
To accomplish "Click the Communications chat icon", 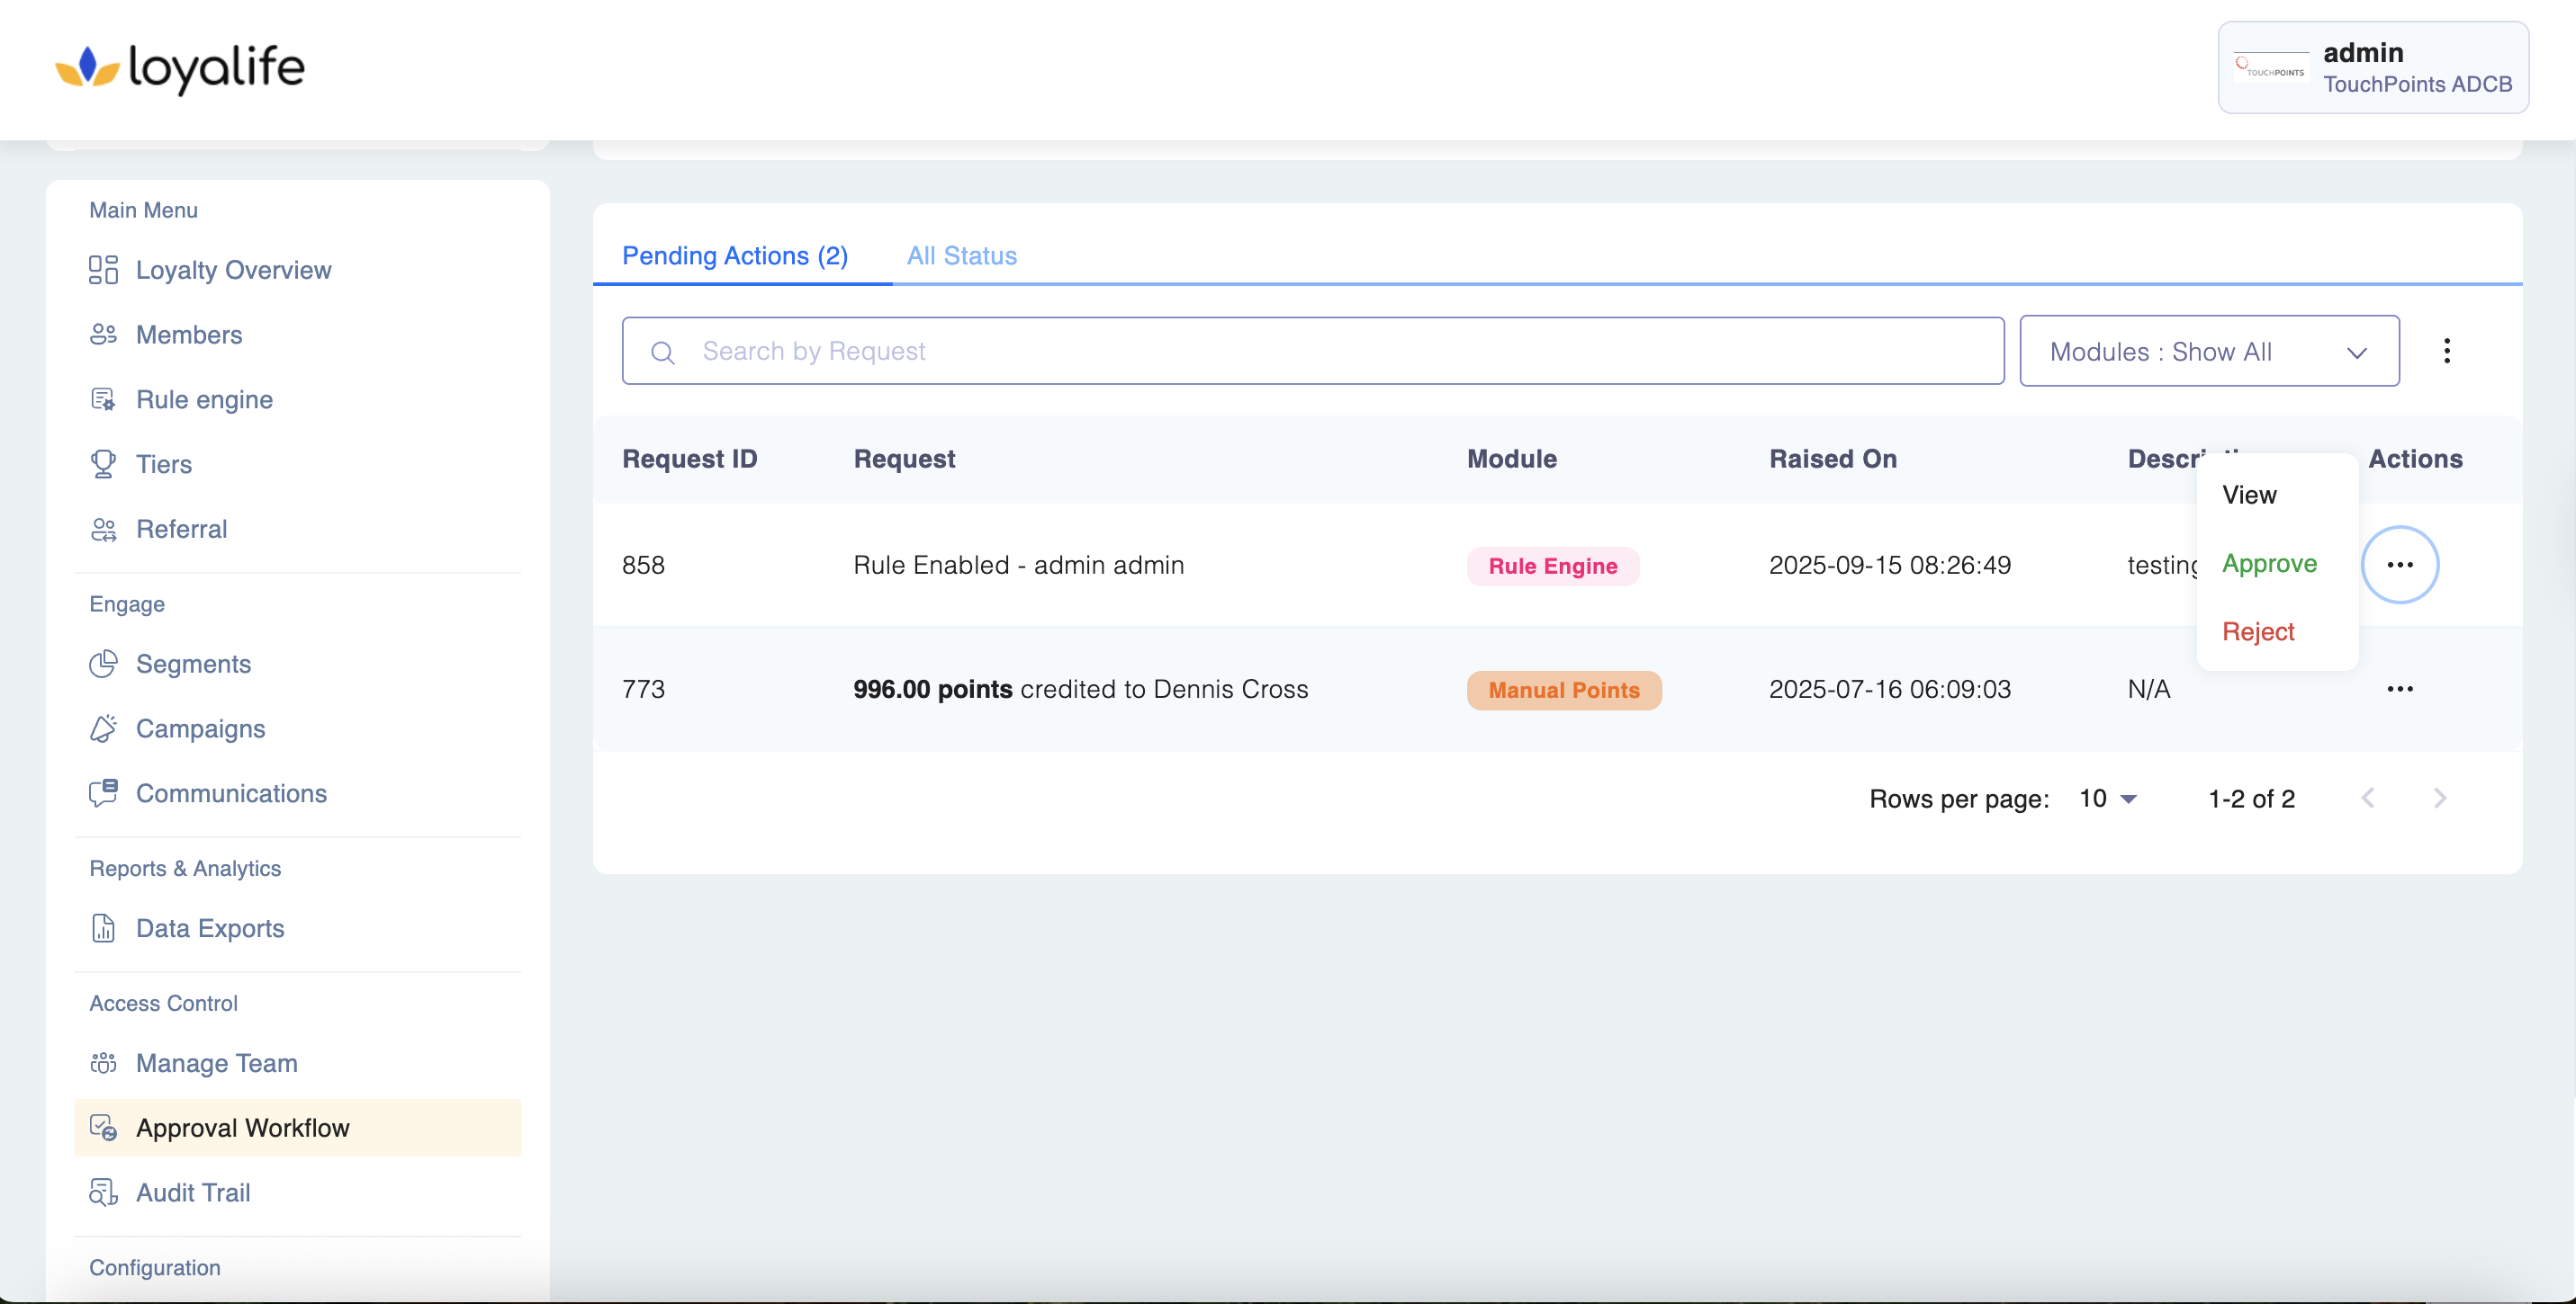I will coord(103,793).
